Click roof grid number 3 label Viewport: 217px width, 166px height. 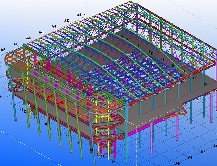[x=105, y=27]
